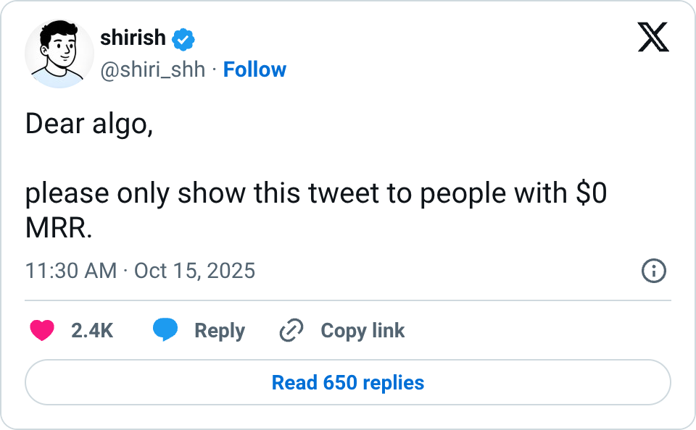Image resolution: width=696 pixels, height=430 pixels.
Task: Click the 'Oct 15, 2025' date text
Action: pos(195,271)
